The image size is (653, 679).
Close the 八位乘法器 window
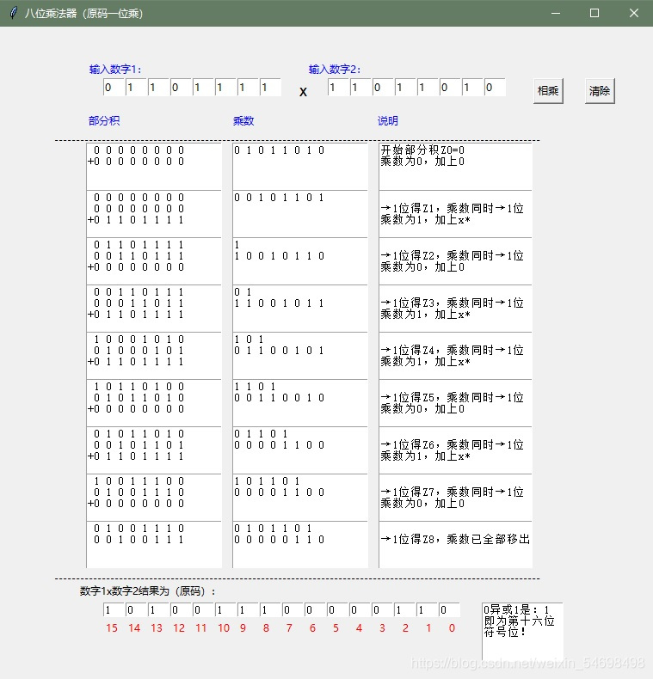coord(633,13)
